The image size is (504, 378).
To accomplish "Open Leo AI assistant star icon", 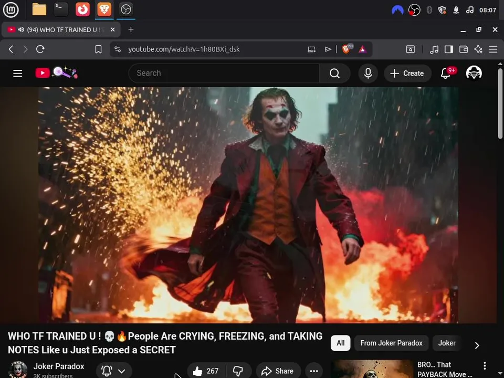I will (x=478, y=49).
